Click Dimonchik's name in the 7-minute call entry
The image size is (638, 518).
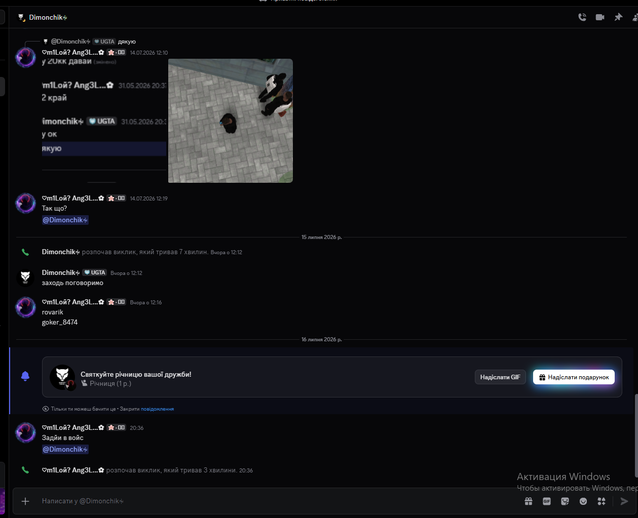click(x=61, y=252)
